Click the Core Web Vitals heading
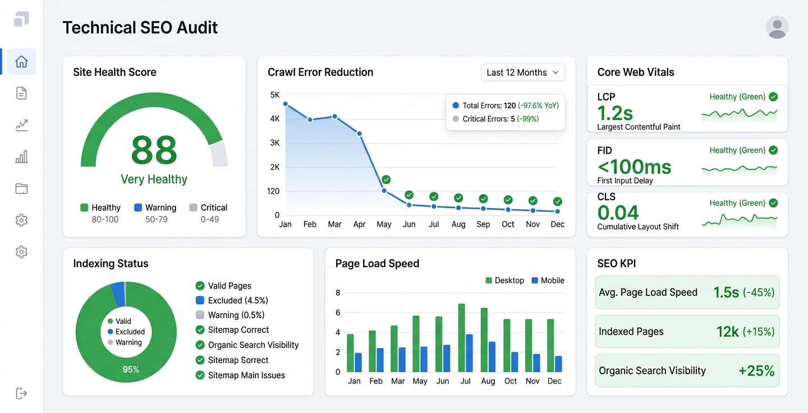 pos(636,72)
